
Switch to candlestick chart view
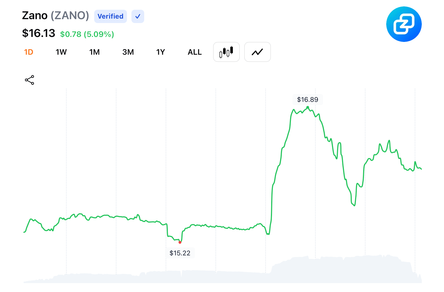tap(226, 52)
